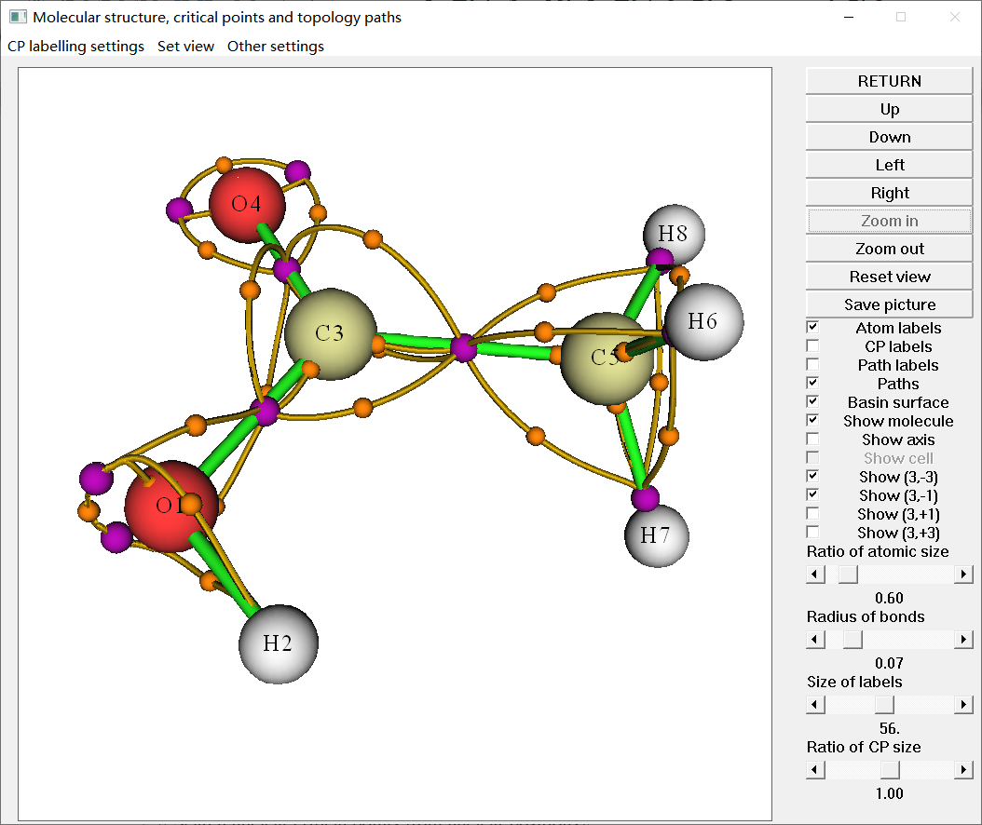Enable the Show (3,+3) checkbox
The image size is (982, 825).
click(x=812, y=532)
